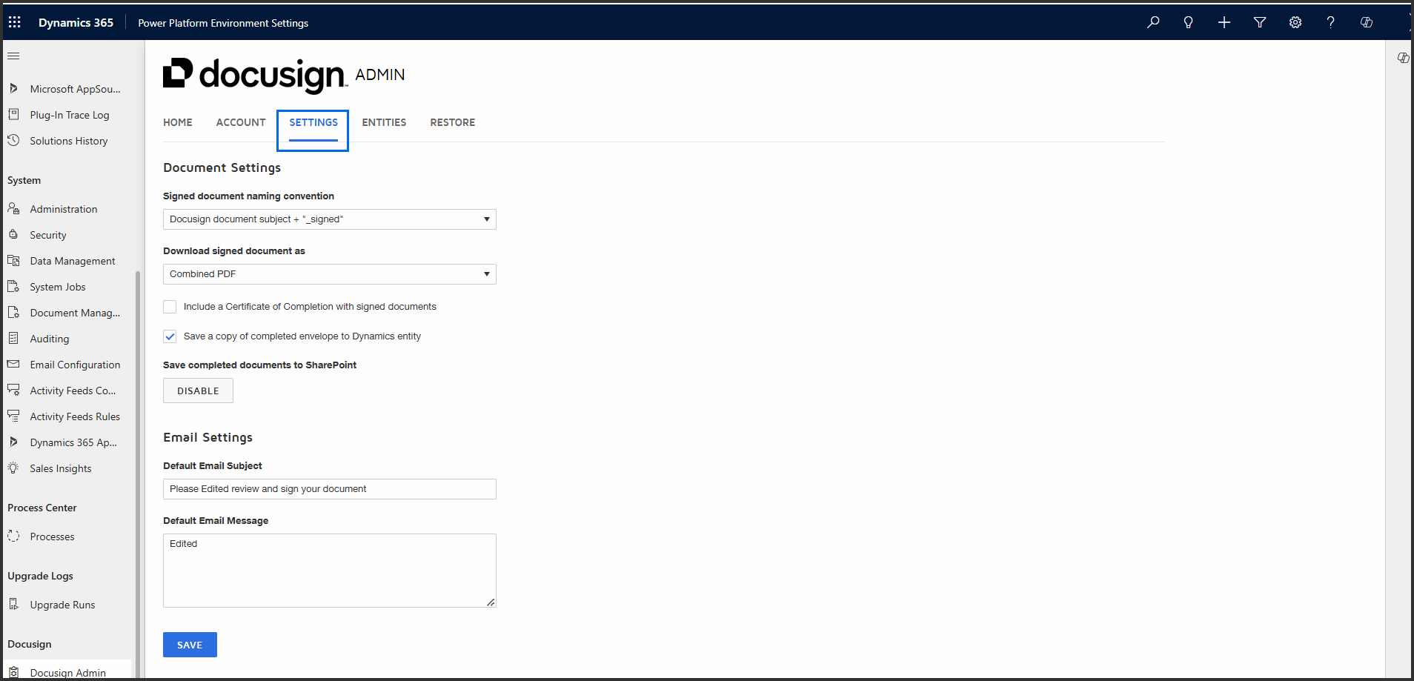Toggle the hamburger menu in the sidebar
Image resolution: width=1414 pixels, height=681 pixels.
(x=13, y=56)
